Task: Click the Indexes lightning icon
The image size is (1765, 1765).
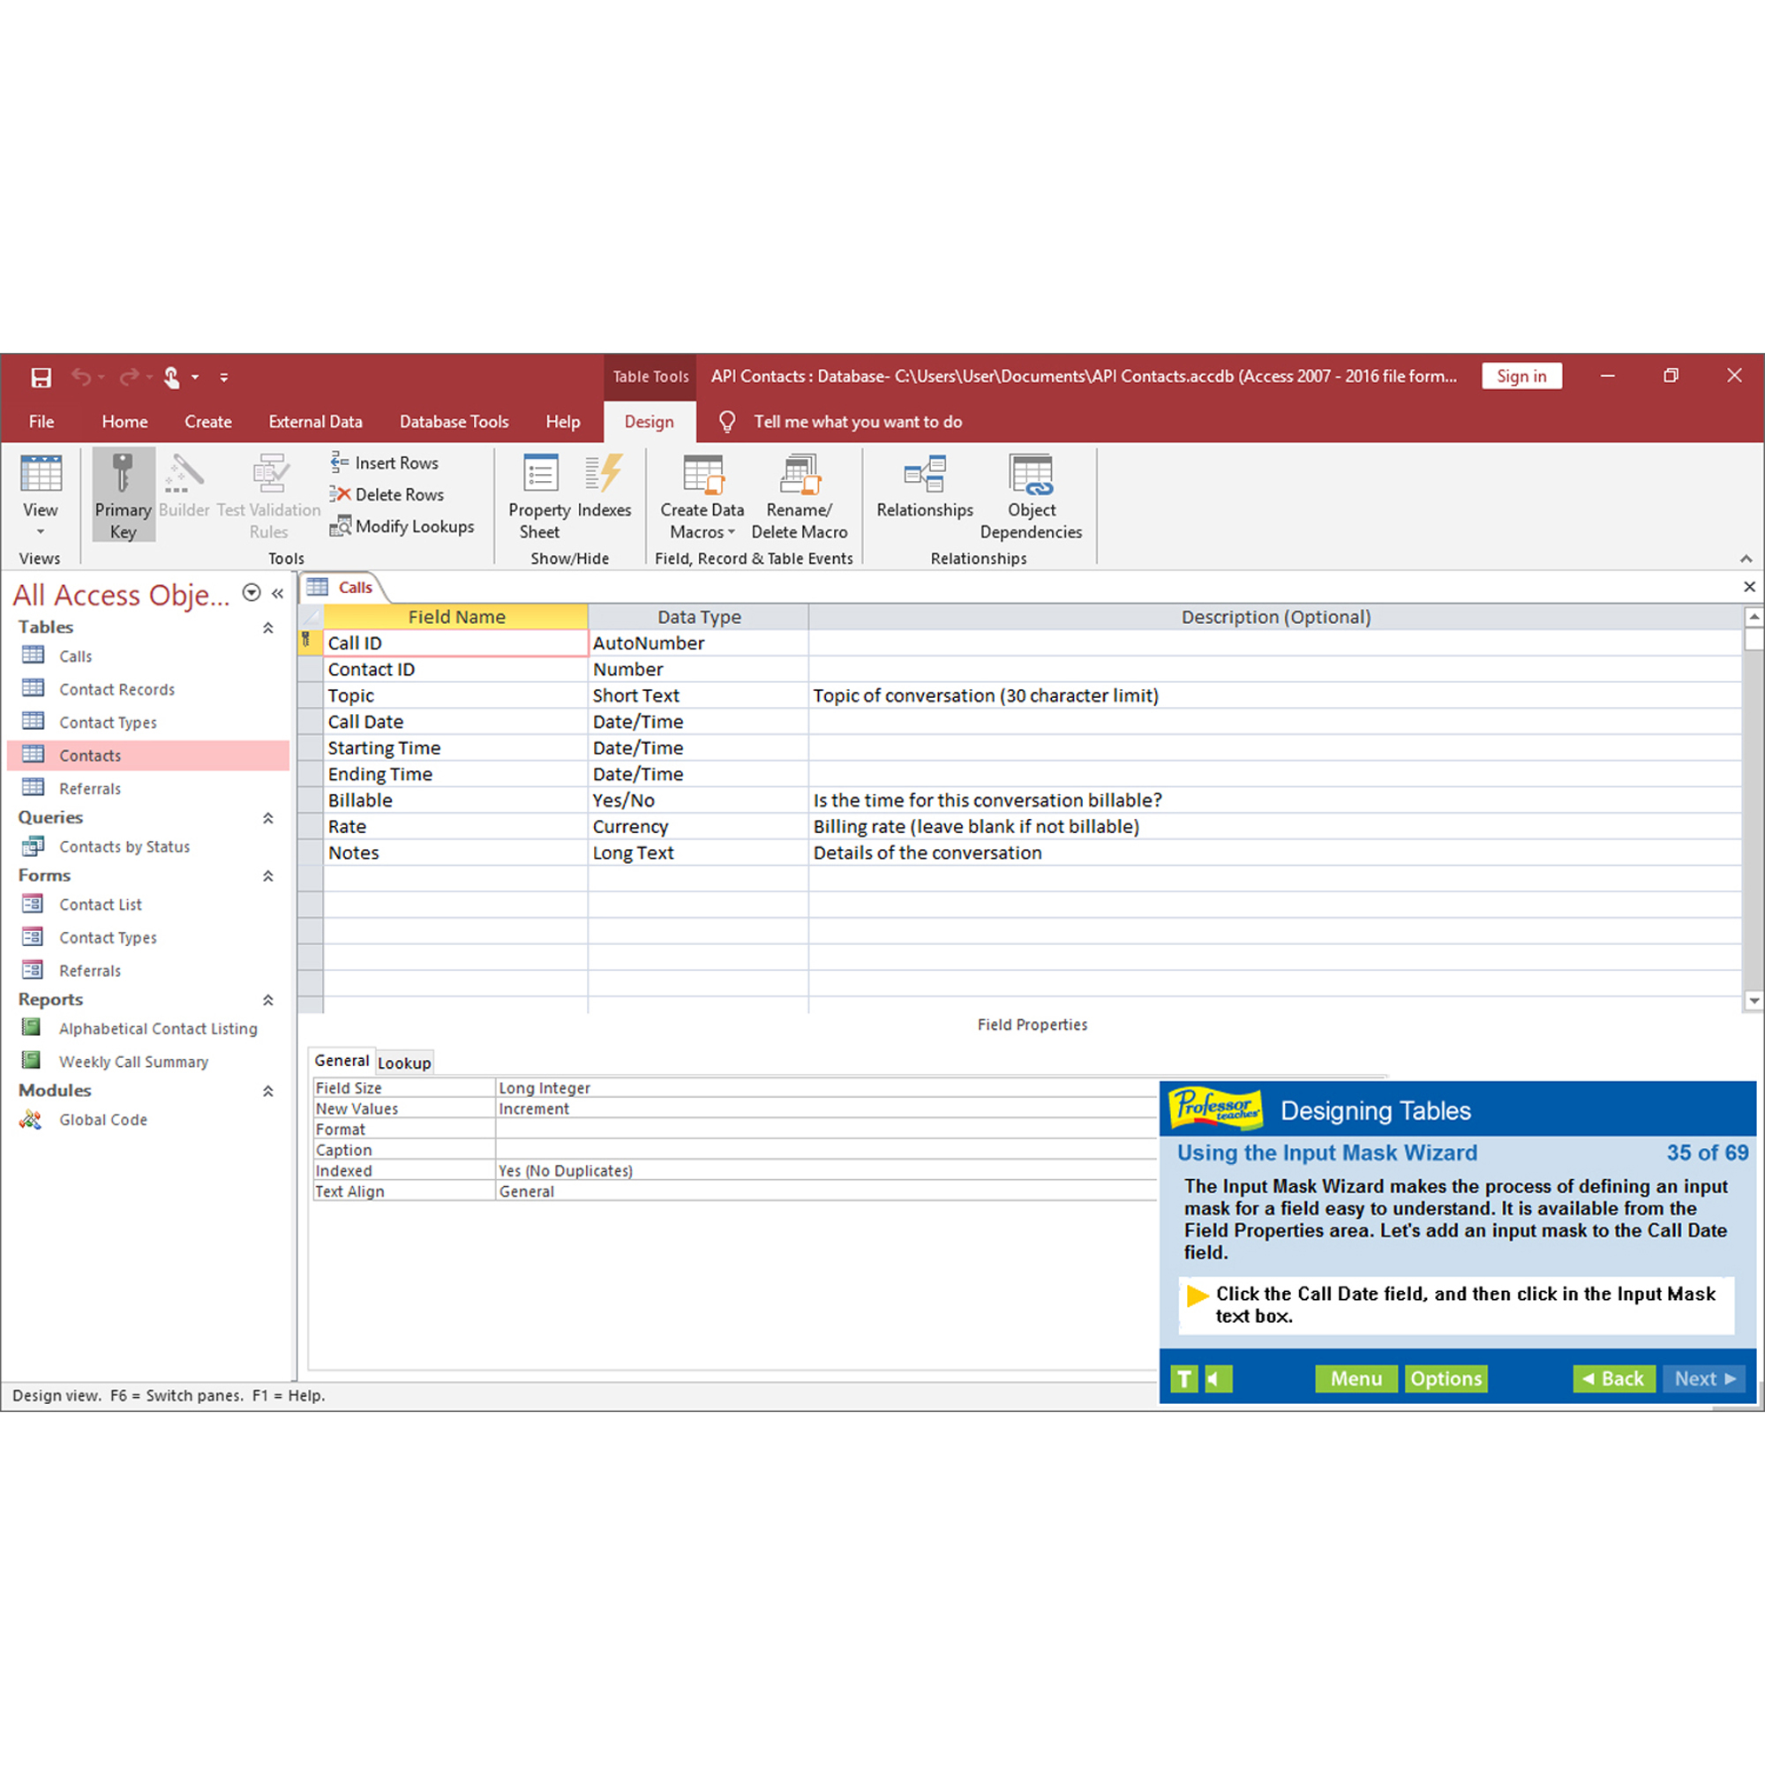Action: coord(604,473)
